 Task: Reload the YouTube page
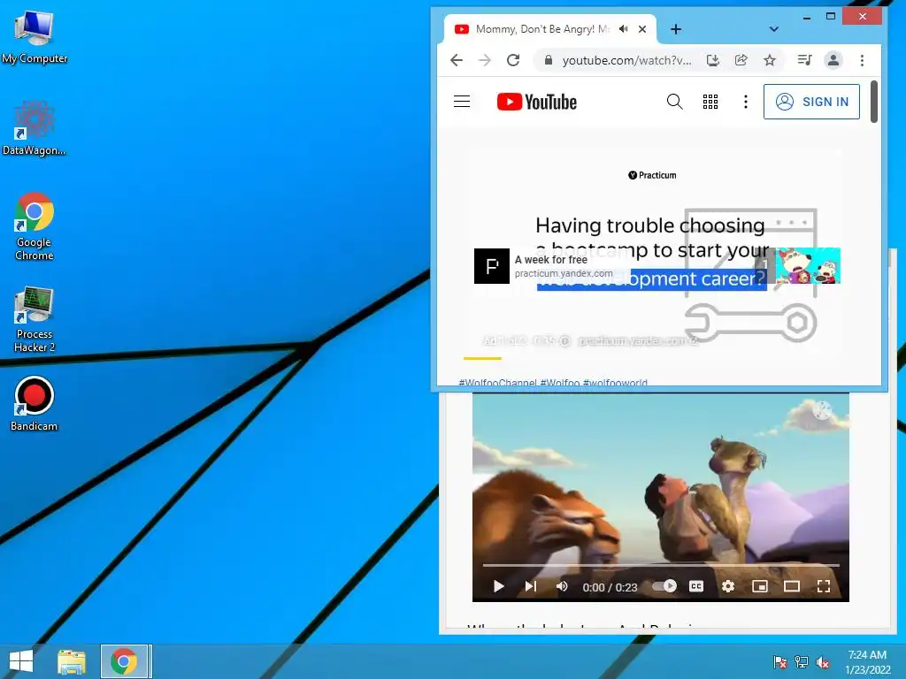pyautogui.click(x=513, y=60)
